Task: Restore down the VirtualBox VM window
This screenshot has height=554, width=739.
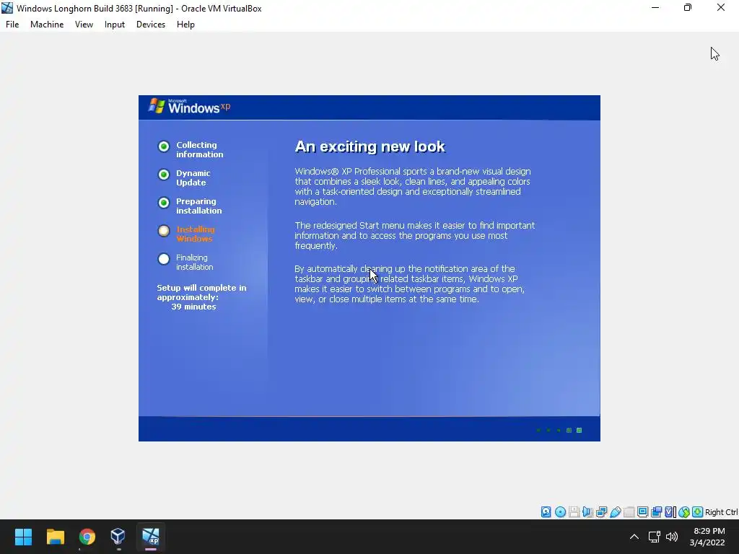Action: [x=688, y=8]
